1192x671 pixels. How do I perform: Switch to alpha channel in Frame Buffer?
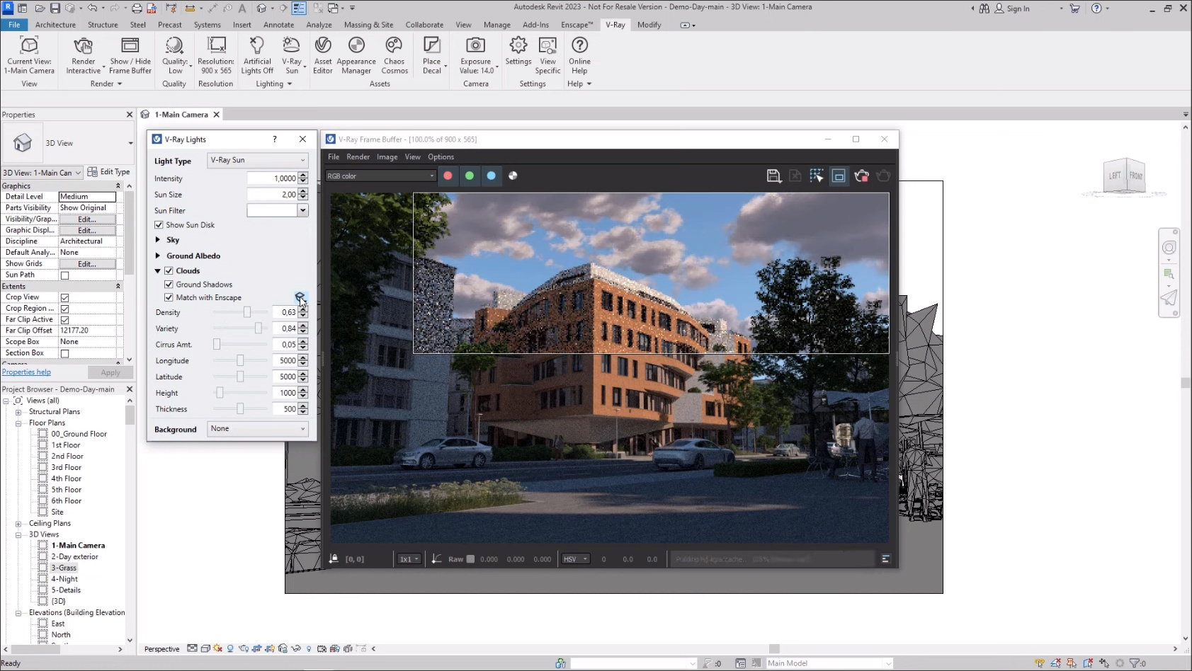point(513,176)
